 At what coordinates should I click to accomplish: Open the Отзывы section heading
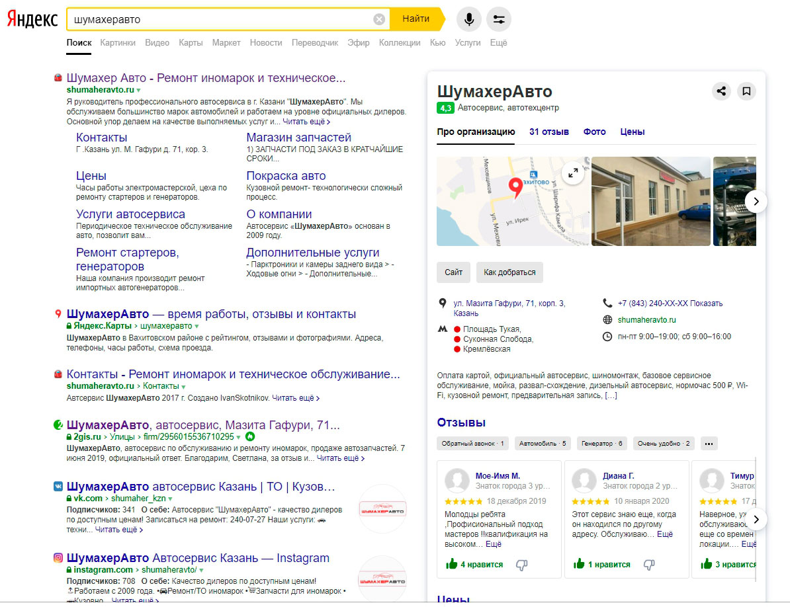point(461,423)
